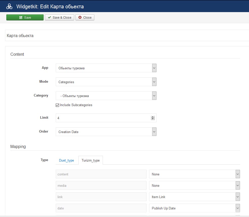This screenshot has height=217, width=249.
Task: Click the widget name field 'Карта обьекта'
Action: (x=126, y=36)
